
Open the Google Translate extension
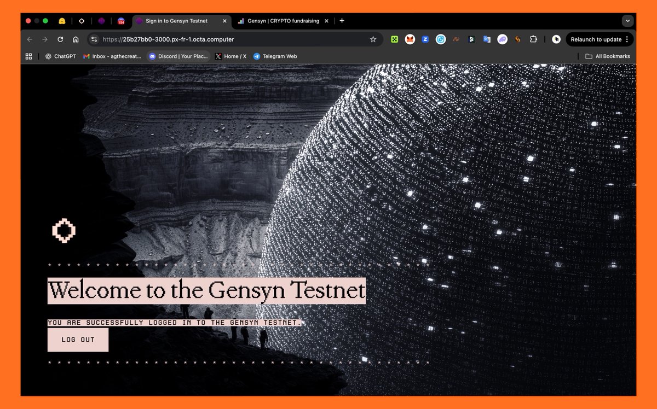click(486, 39)
